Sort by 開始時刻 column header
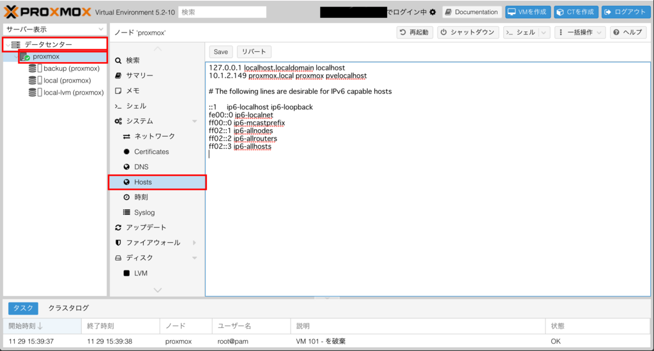 (42, 326)
